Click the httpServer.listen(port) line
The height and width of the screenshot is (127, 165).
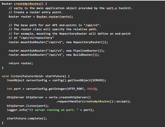coord(28,106)
